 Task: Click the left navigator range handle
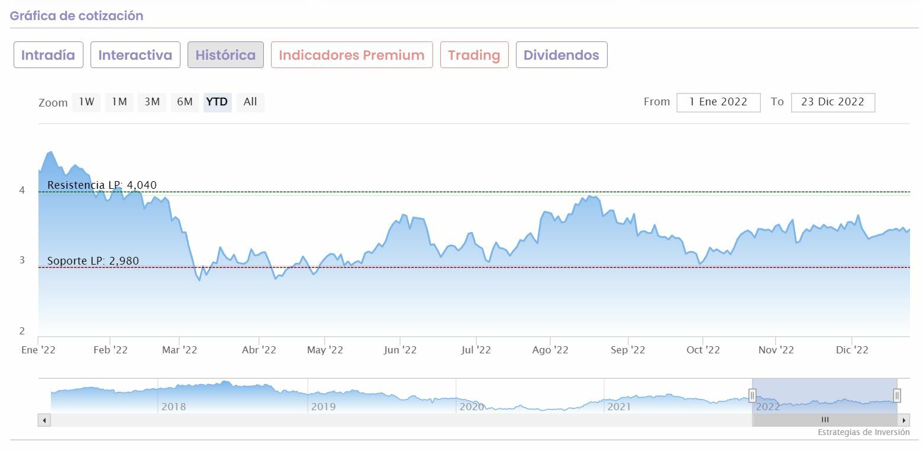click(x=752, y=395)
